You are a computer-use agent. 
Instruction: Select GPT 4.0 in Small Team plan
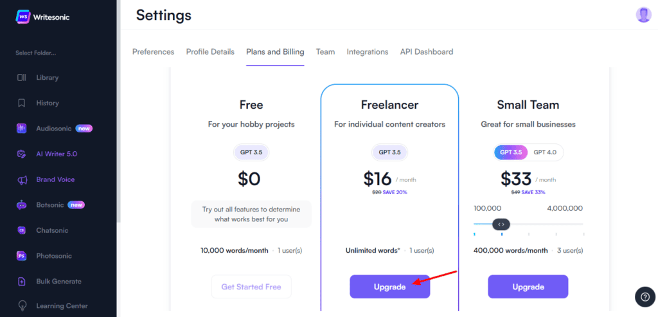(545, 152)
